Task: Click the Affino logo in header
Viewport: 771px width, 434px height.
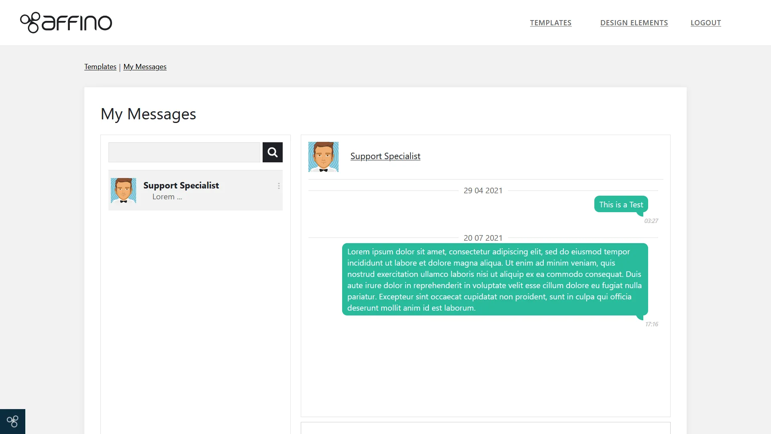Action: pos(66,23)
